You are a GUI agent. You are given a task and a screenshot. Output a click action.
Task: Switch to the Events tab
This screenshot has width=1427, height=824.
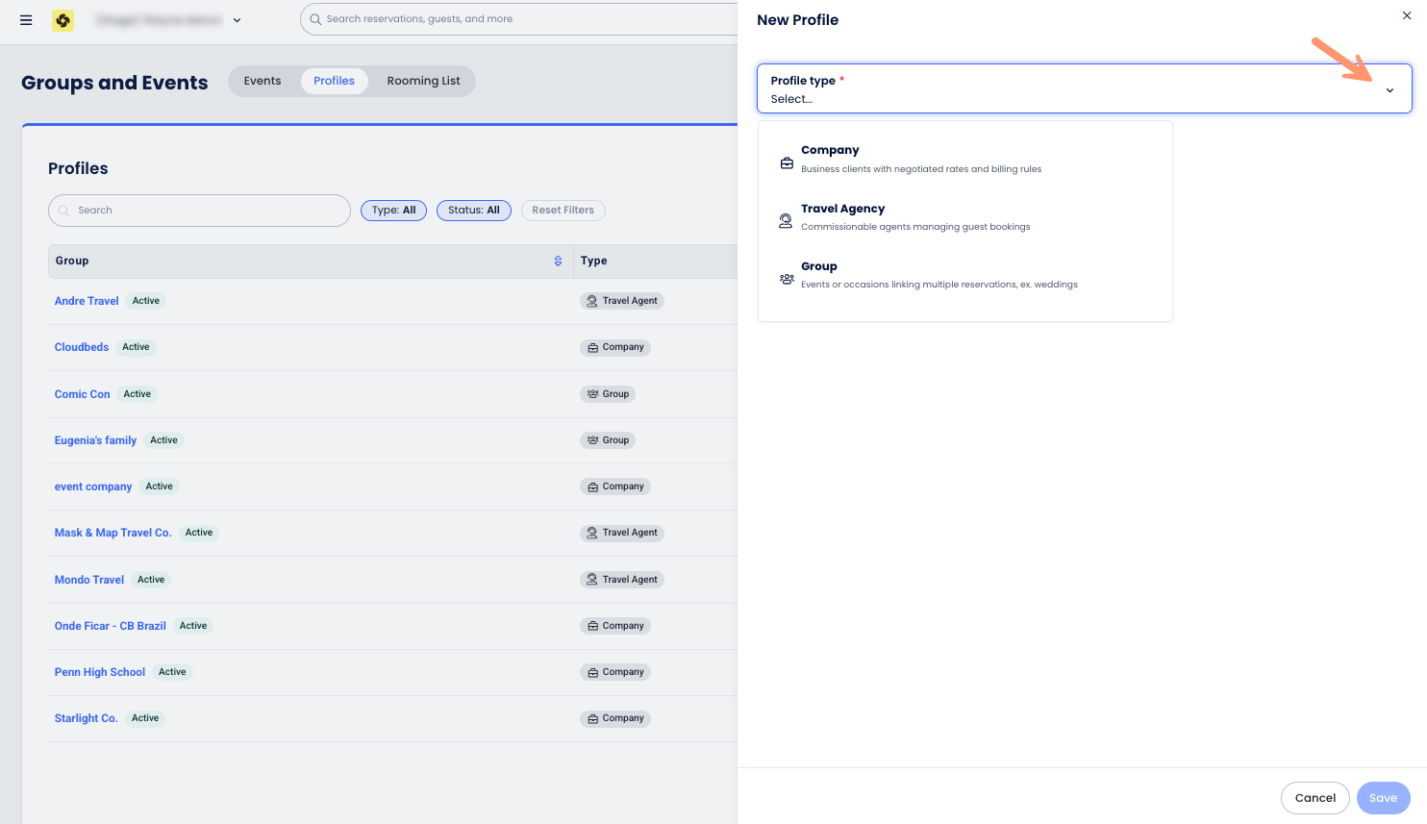(x=263, y=81)
